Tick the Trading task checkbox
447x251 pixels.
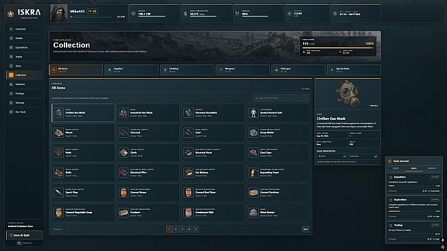pos(391,226)
